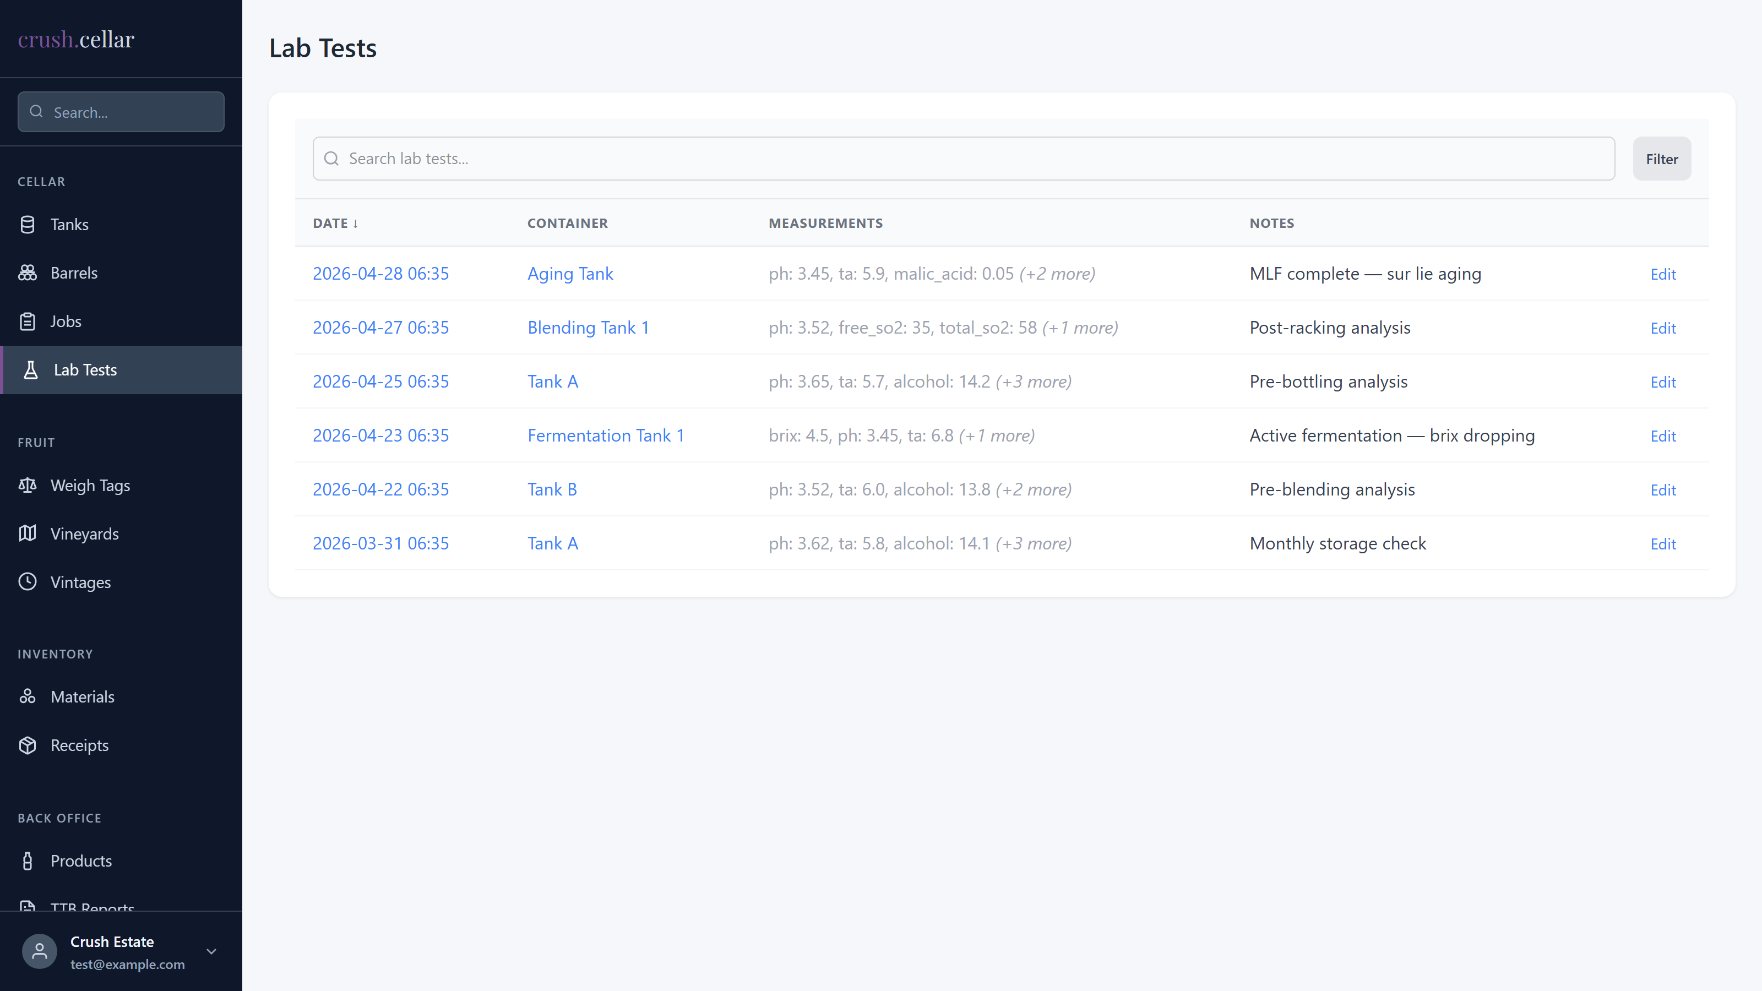Open test dated 2026-04-27 06:35
The height and width of the screenshot is (991, 1762).
[381, 328]
